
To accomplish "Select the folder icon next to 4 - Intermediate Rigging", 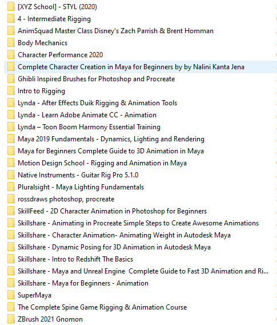I will 11,19.
